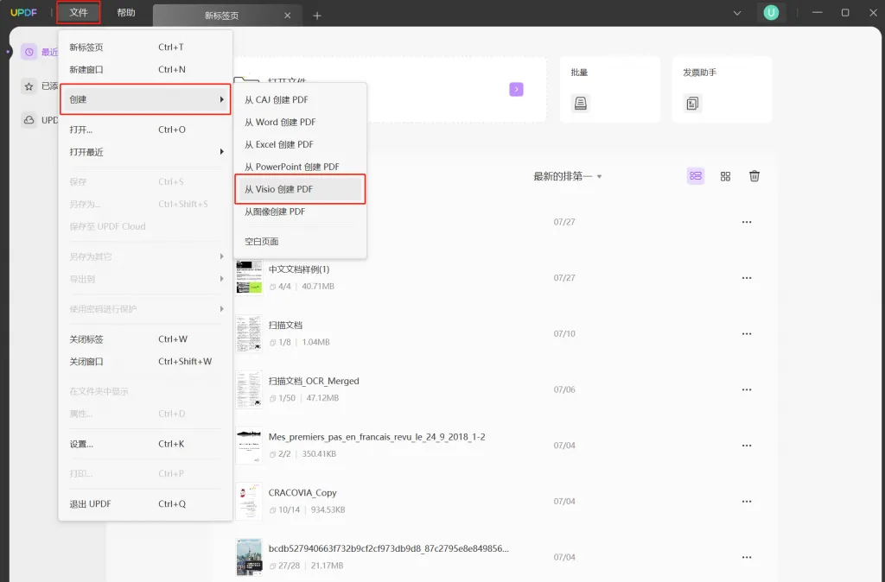
Task: Select 空白页面 submenu item
Action: point(300,242)
